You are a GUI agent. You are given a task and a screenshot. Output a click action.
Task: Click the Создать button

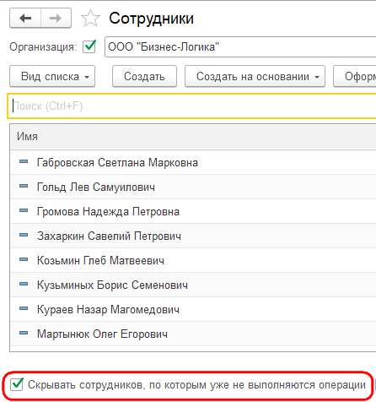(x=144, y=76)
